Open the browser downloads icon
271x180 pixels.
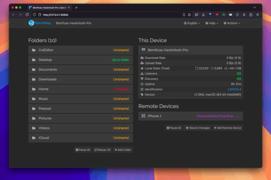[203, 15]
